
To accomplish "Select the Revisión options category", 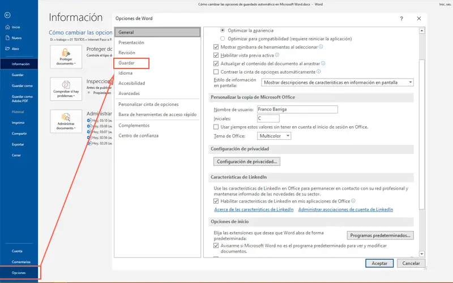I will tap(157, 53).
